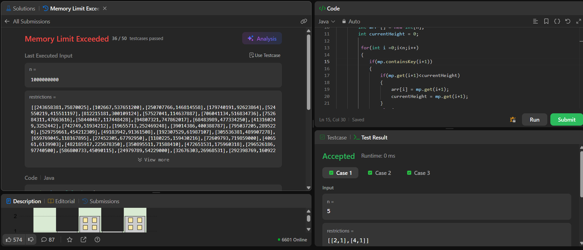Reset code to default with undo icon

pyautogui.click(x=567, y=21)
